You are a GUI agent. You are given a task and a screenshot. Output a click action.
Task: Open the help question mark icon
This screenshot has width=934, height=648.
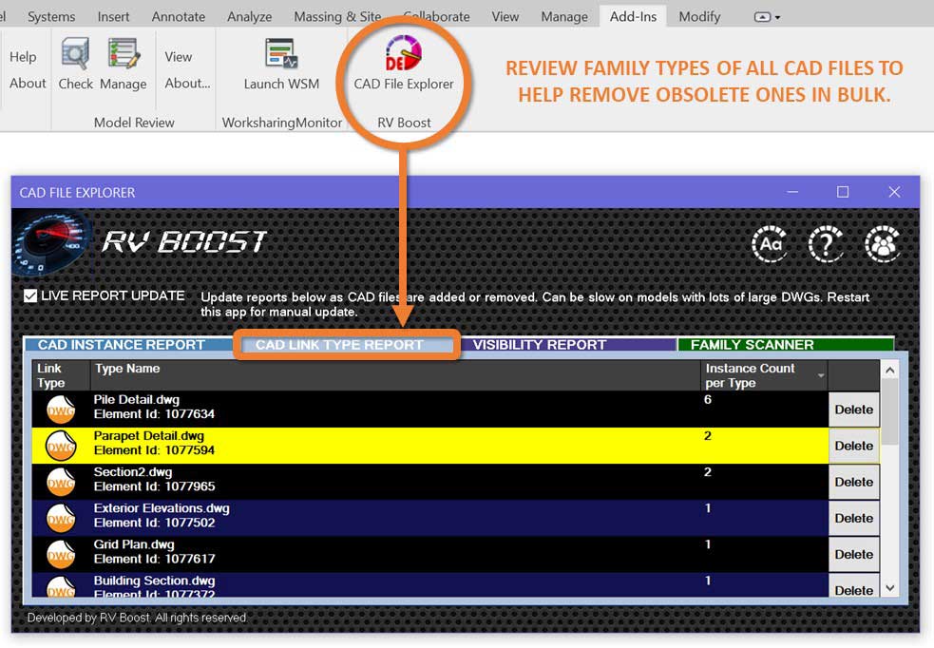click(x=826, y=243)
